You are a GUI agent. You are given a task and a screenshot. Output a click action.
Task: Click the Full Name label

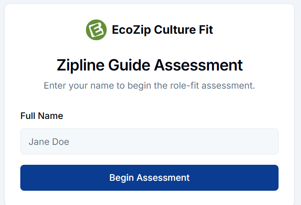pyautogui.click(x=41, y=116)
